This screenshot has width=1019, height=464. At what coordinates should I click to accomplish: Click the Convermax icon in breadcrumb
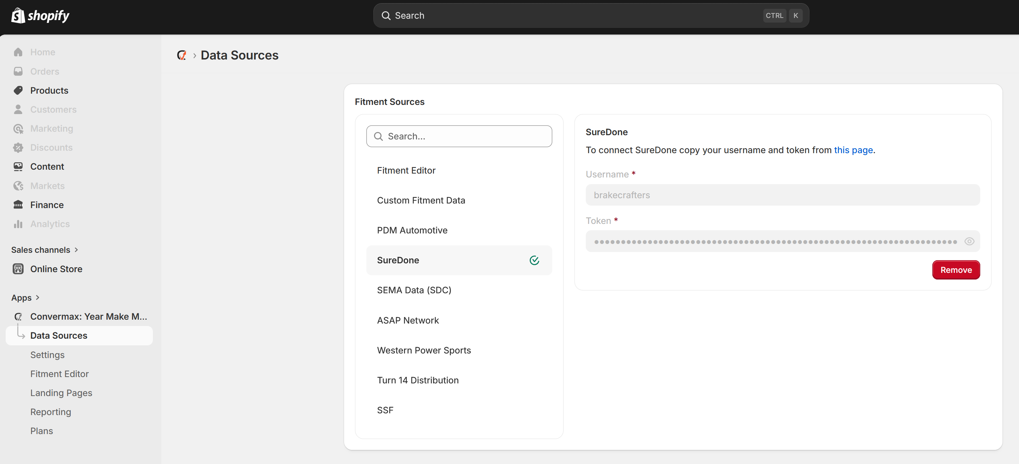click(181, 55)
